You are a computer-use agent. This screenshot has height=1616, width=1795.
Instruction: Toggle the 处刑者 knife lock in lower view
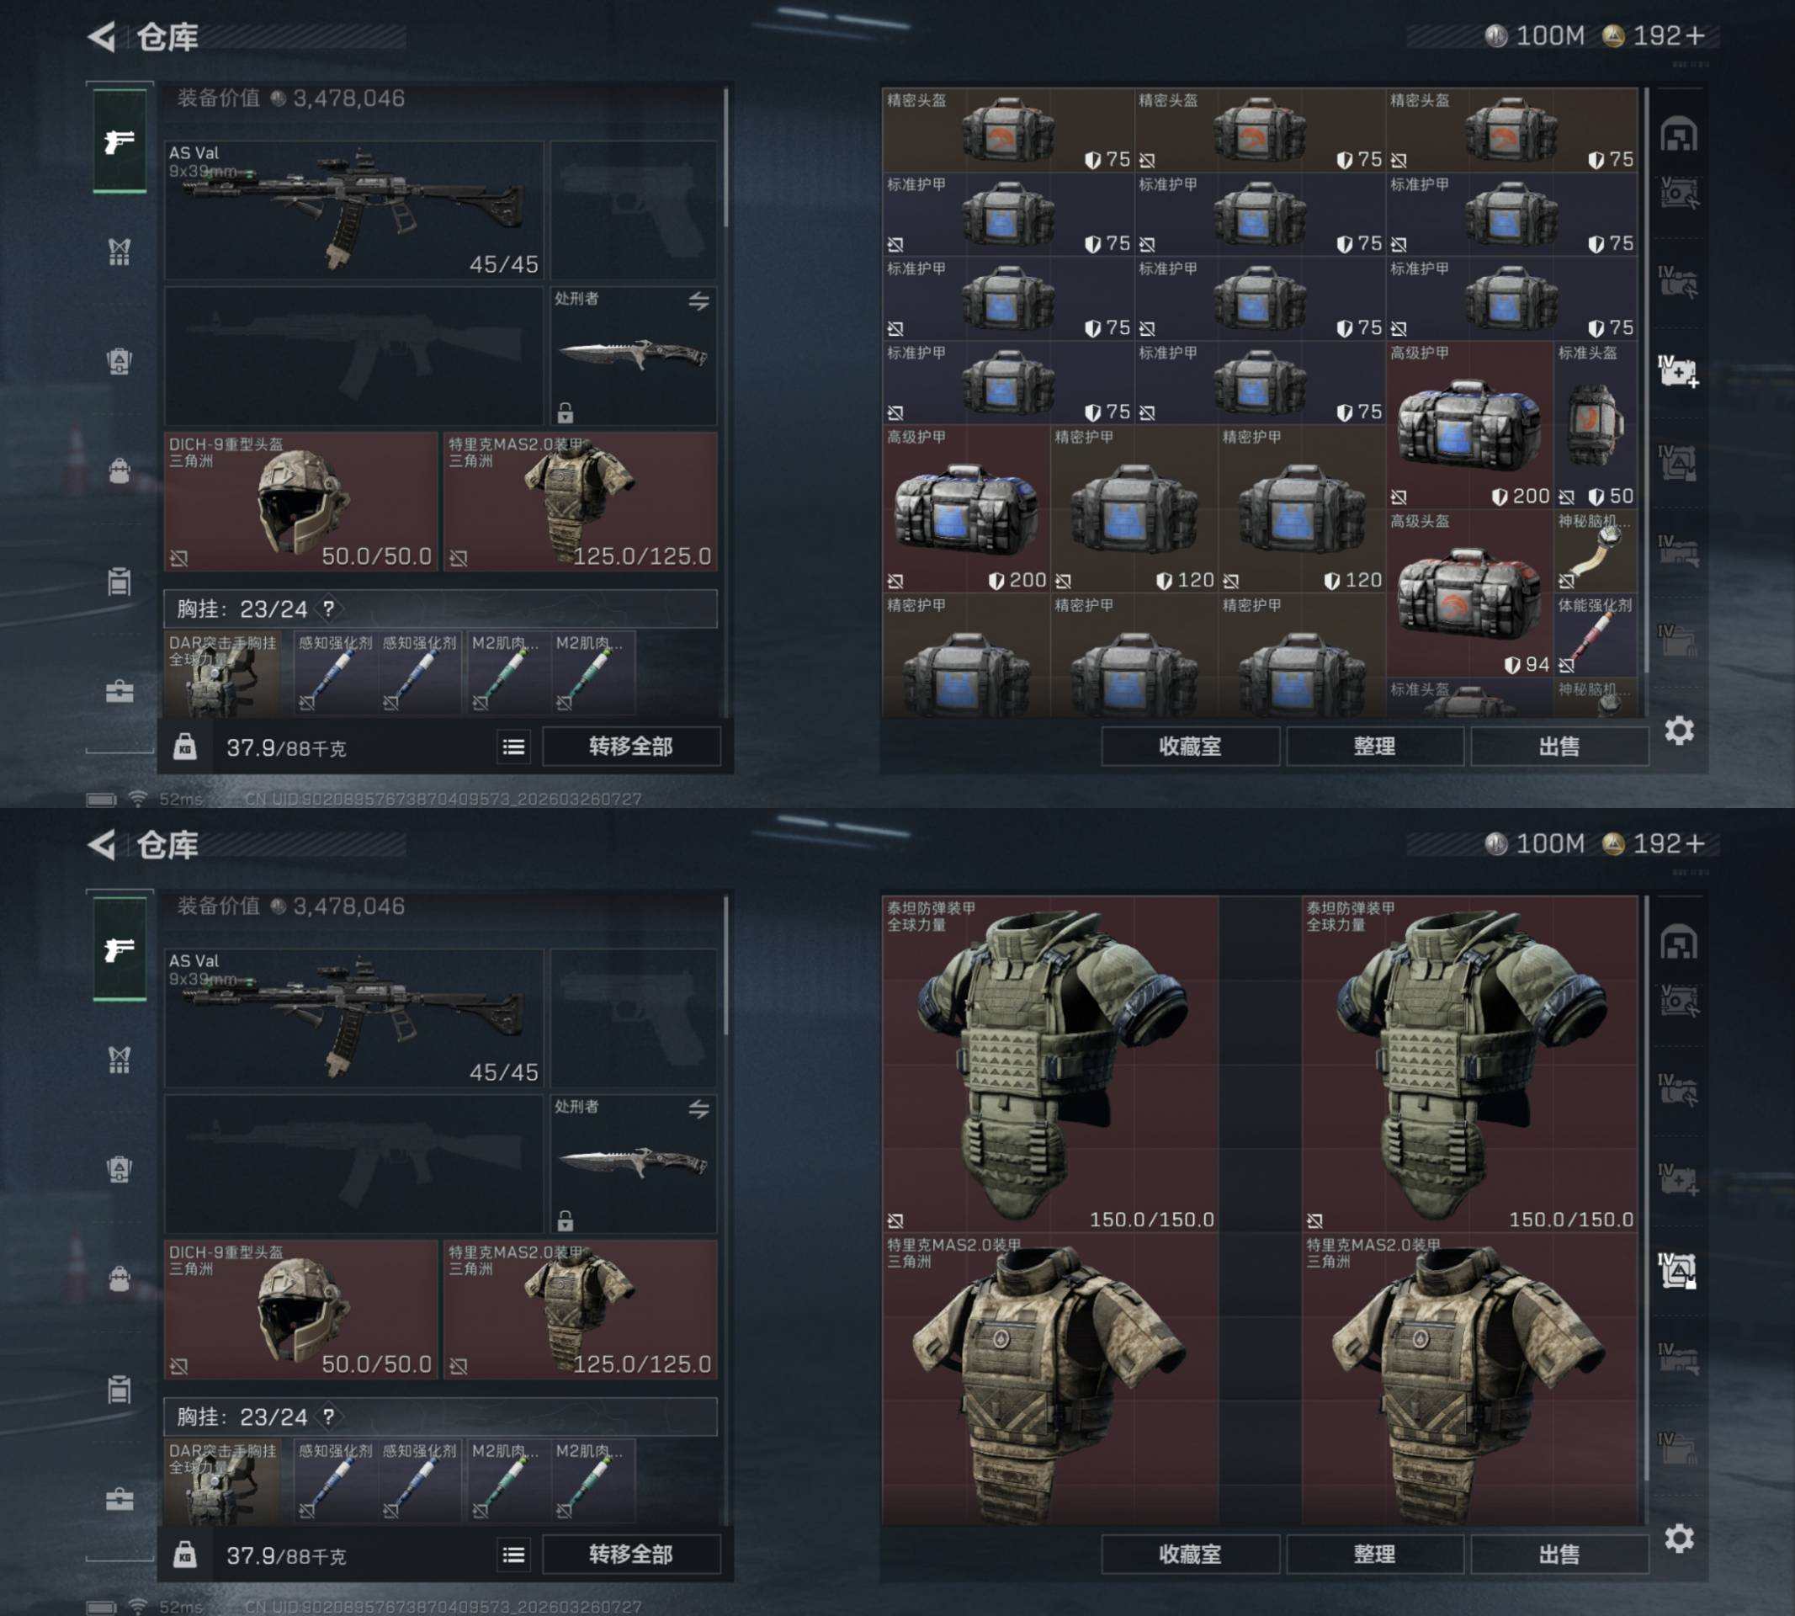(x=565, y=1221)
